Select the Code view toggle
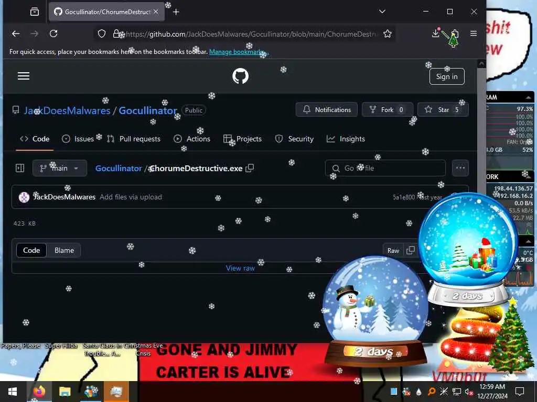The width and height of the screenshot is (537, 402). click(31, 251)
